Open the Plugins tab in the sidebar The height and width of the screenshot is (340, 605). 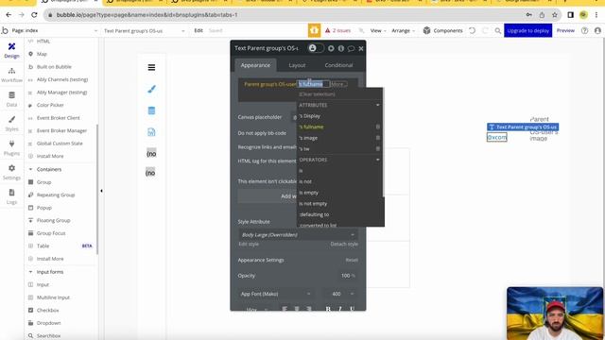(x=11, y=148)
